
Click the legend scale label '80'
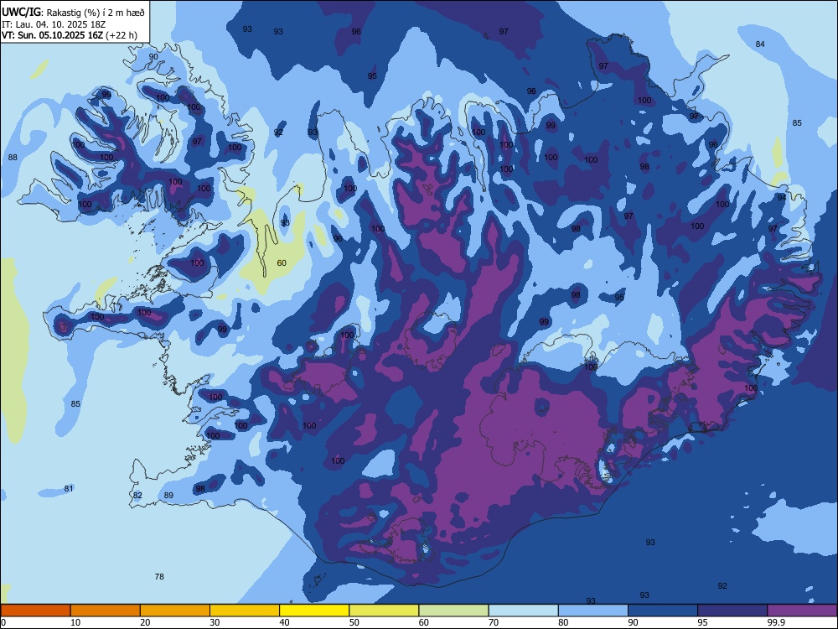[x=563, y=622]
